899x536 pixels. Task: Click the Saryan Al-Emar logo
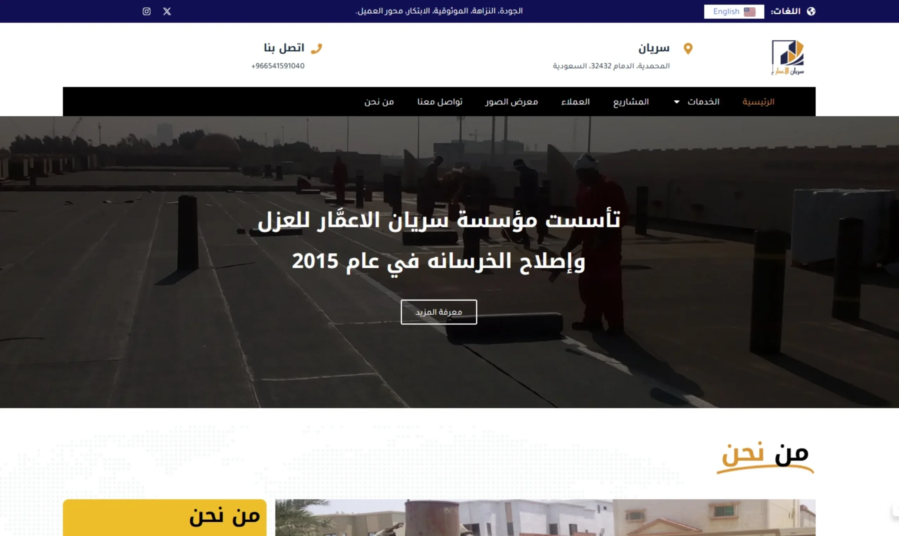pyautogui.click(x=788, y=57)
